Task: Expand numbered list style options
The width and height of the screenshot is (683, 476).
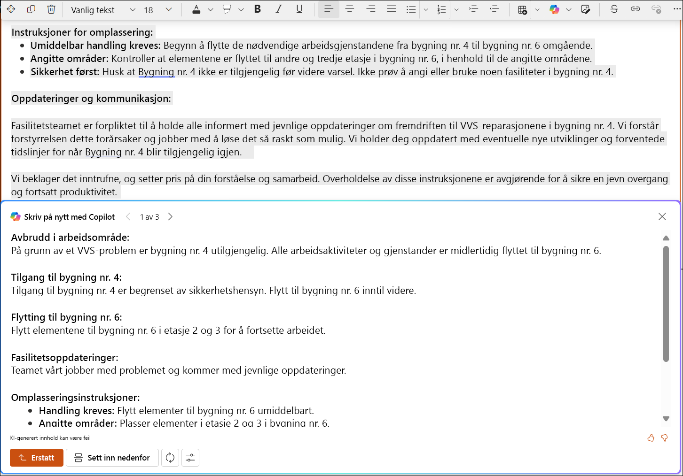Action: point(456,10)
